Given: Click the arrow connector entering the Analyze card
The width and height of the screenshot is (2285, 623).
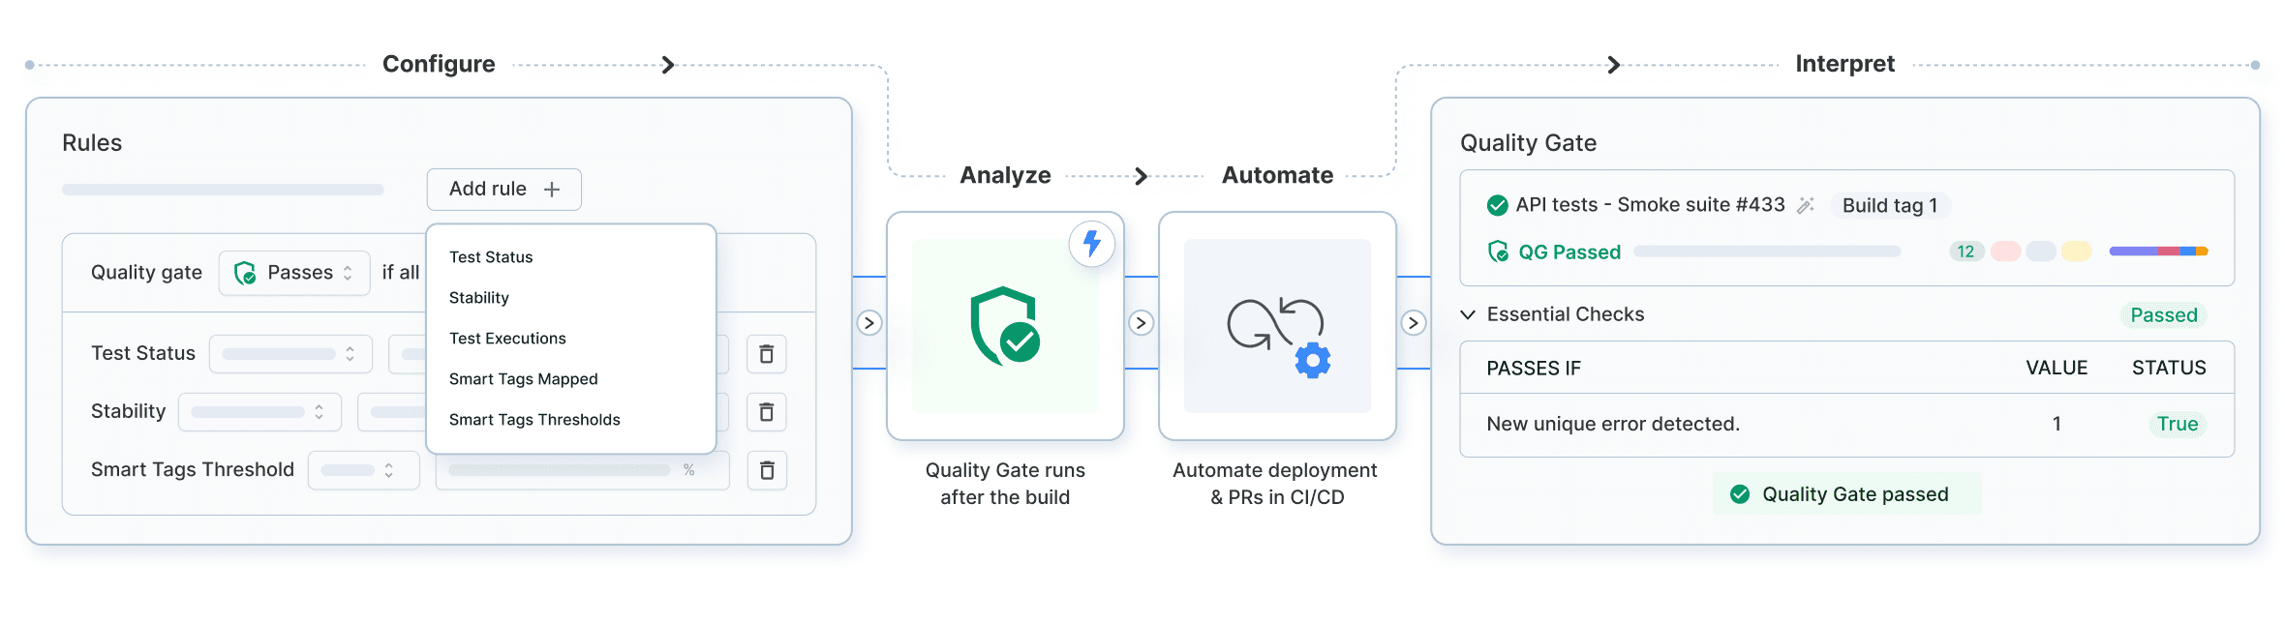Looking at the screenshot, I should pyautogui.click(x=869, y=323).
